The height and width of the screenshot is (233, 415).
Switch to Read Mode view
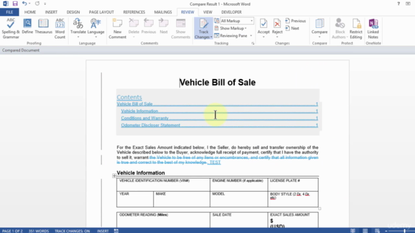pos(353,231)
